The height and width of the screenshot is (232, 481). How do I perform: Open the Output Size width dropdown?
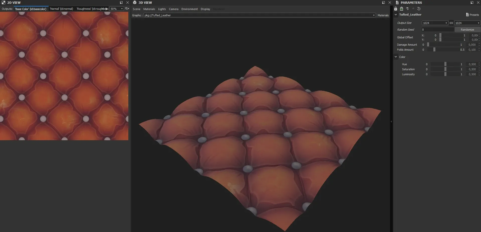(x=435, y=23)
